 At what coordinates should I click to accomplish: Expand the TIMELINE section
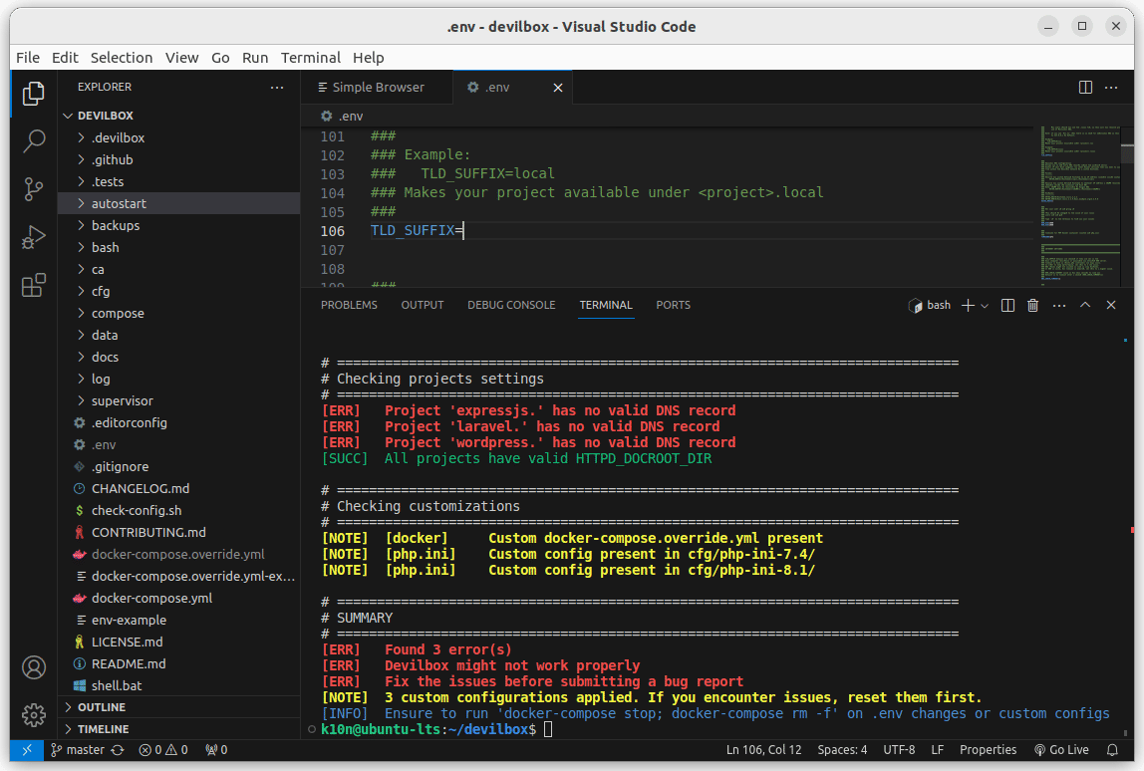(103, 729)
